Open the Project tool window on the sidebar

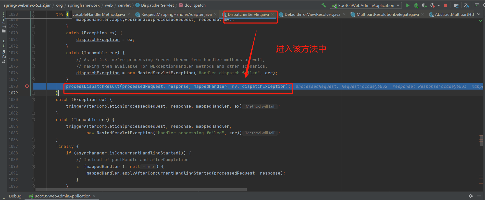point(4,22)
